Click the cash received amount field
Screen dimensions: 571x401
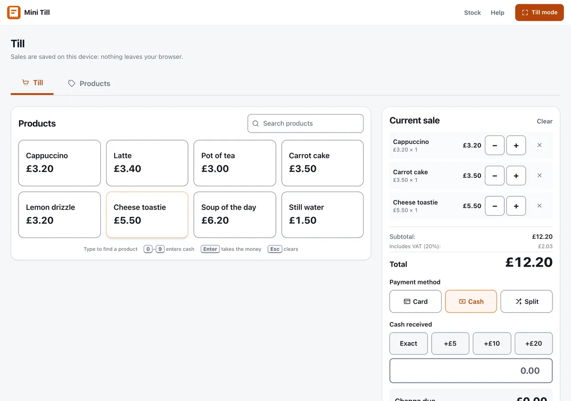[x=471, y=371]
